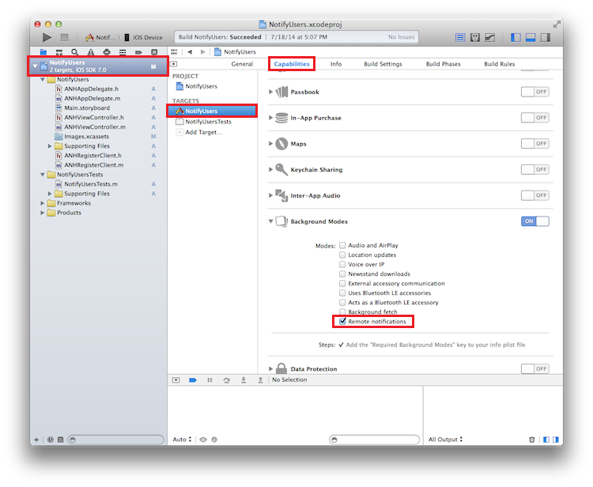593x487 pixels.
Task: Switch to the Capabilities tab
Action: (292, 64)
